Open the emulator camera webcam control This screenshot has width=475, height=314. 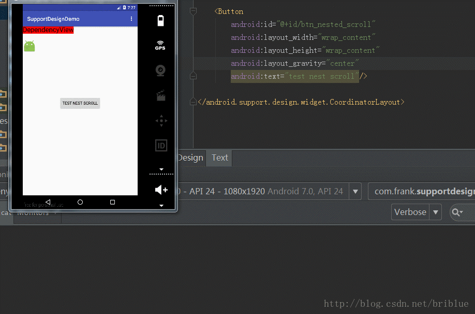(x=160, y=70)
